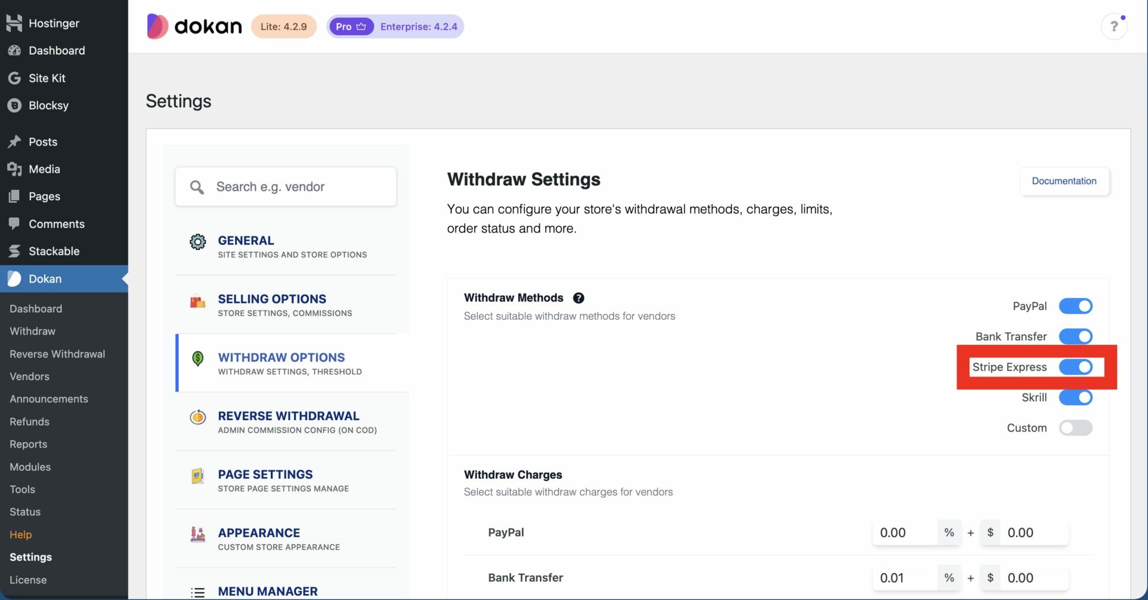
Task: Toggle Stripe Express withdraw method
Action: (x=1075, y=367)
